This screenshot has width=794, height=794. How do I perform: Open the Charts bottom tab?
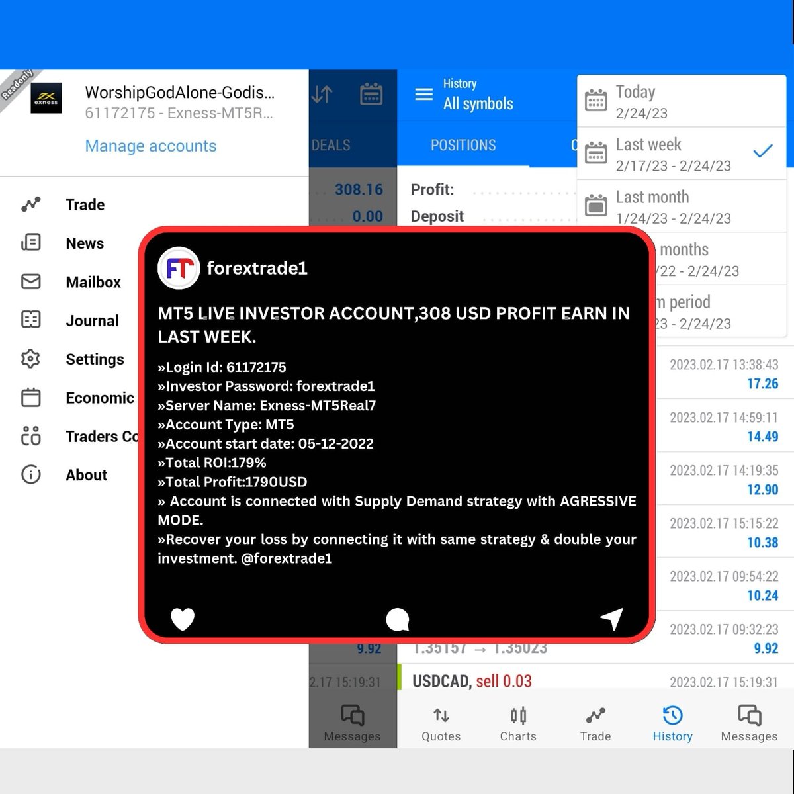click(x=518, y=724)
